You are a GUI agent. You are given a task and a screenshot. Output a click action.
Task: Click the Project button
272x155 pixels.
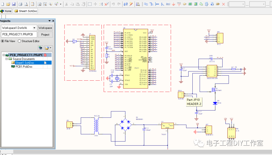click(45, 34)
